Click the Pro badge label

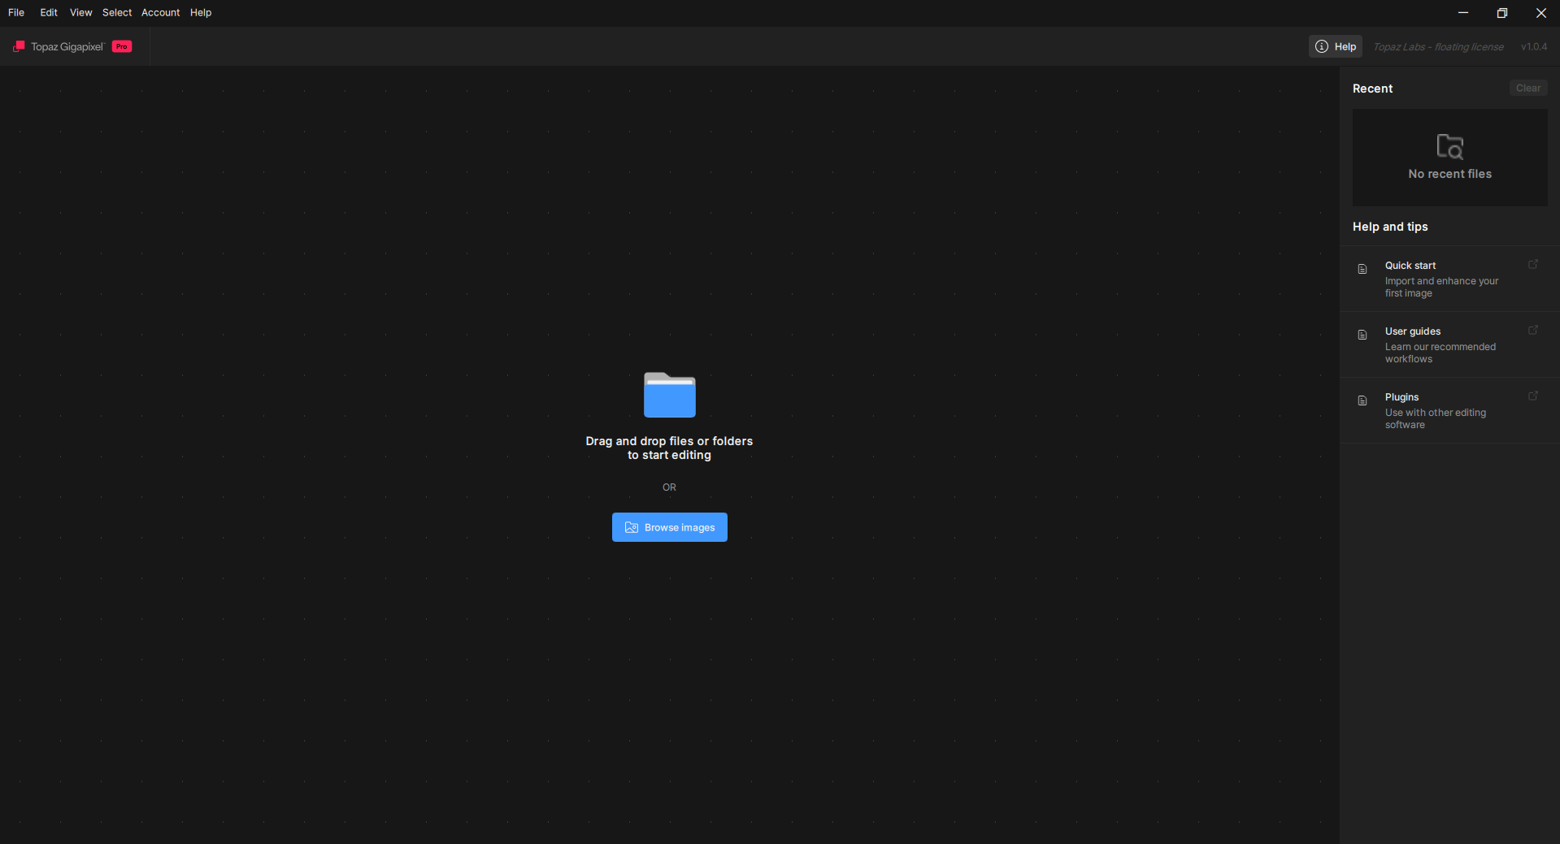pyautogui.click(x=122, y=46)
